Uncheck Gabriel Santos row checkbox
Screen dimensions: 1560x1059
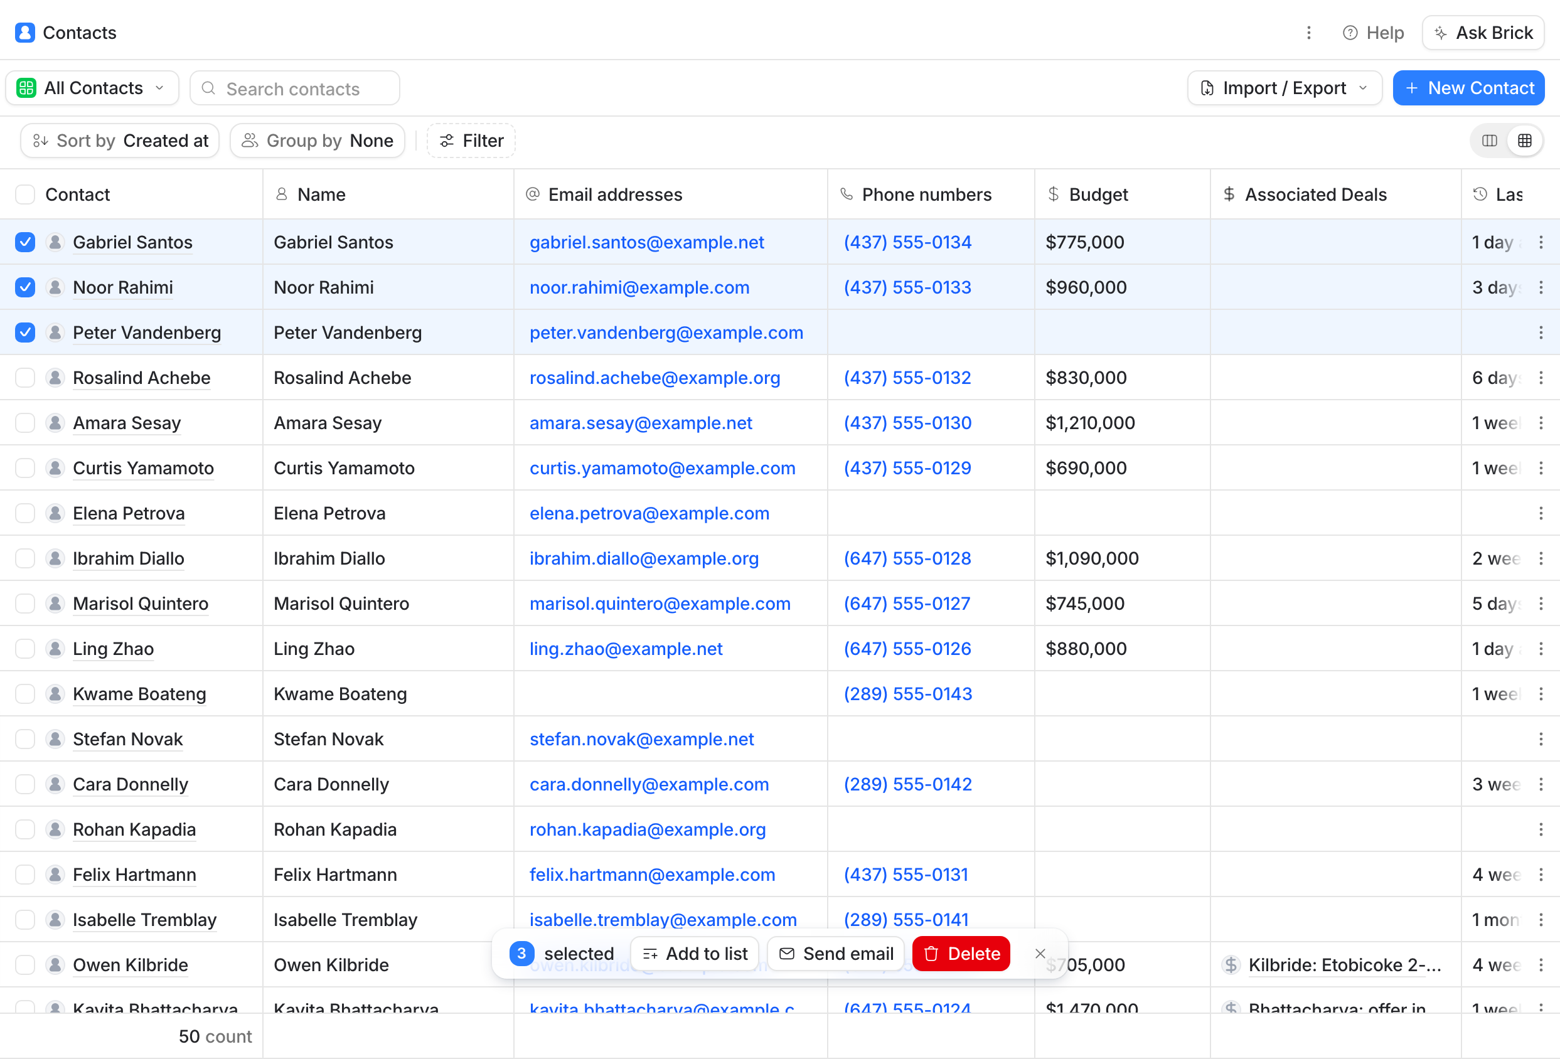[x=25, y=242]
